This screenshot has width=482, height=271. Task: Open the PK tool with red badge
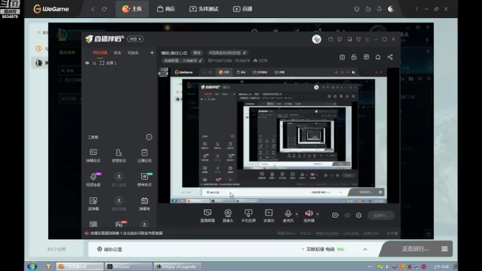pos(119,224)
